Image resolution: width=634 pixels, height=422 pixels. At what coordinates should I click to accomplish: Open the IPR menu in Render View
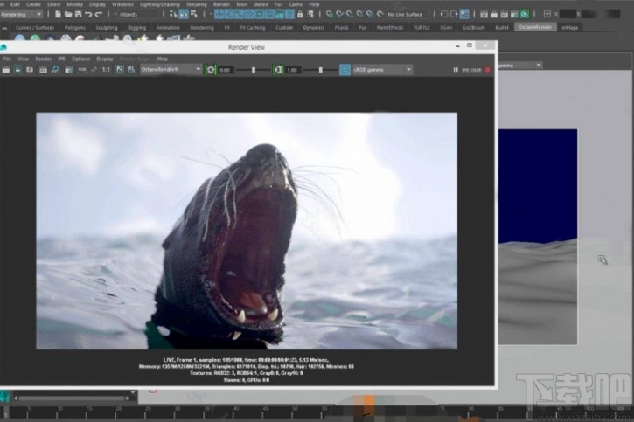pyautogui.click(x=62, y=58)
